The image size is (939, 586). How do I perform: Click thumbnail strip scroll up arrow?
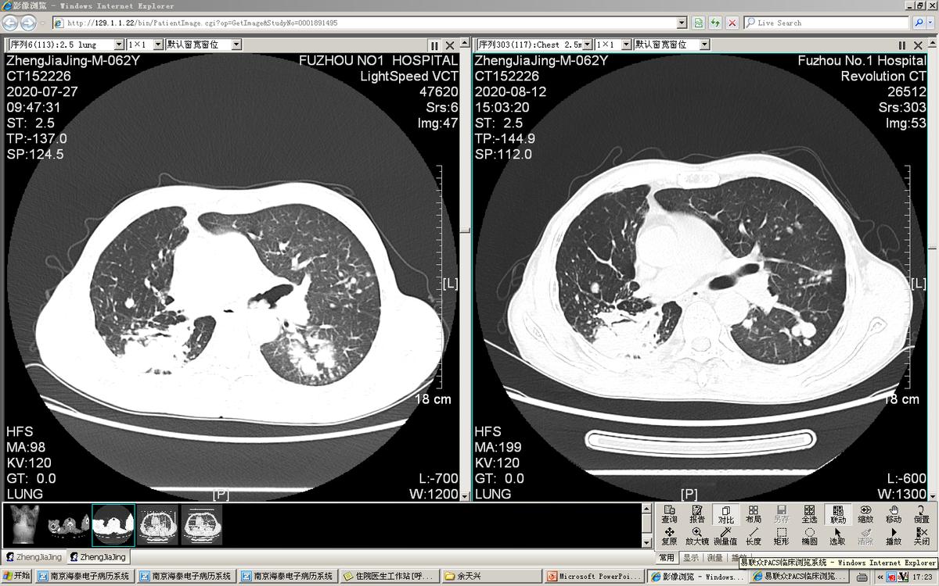646,509
